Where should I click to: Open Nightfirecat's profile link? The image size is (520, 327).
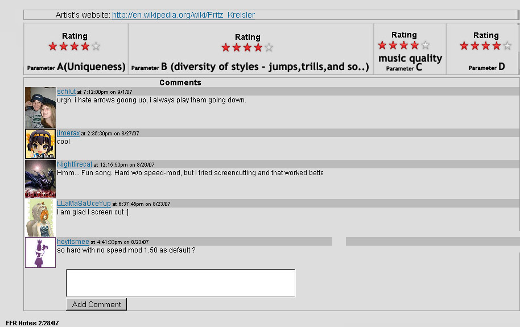point(75,164)
